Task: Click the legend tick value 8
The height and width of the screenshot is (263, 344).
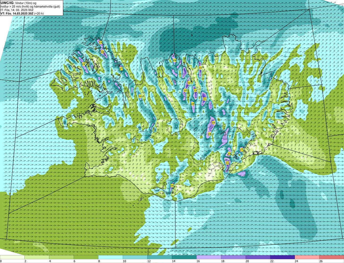Action: point(99,261)
